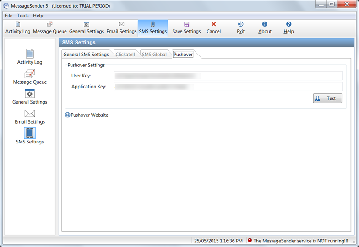Open Activity Log from the top toolbar
The width and height of the screenshot is (359, 247).
tap(18, 28)
